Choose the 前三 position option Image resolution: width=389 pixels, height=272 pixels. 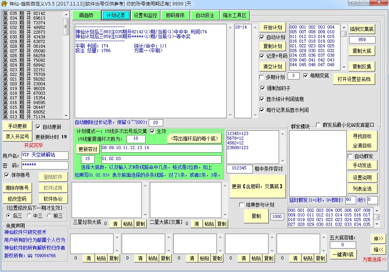[49, 216]
